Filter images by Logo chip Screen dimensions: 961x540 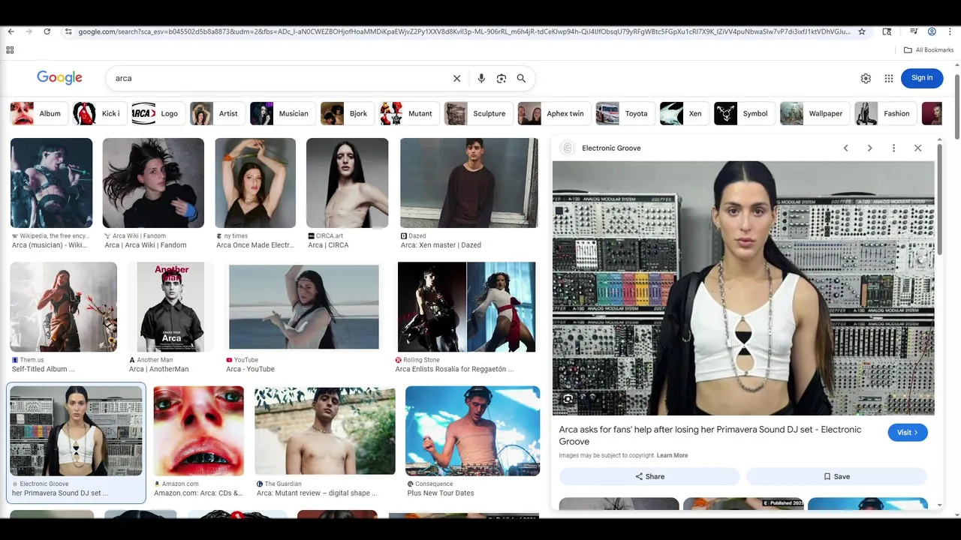tap(158, 113)
